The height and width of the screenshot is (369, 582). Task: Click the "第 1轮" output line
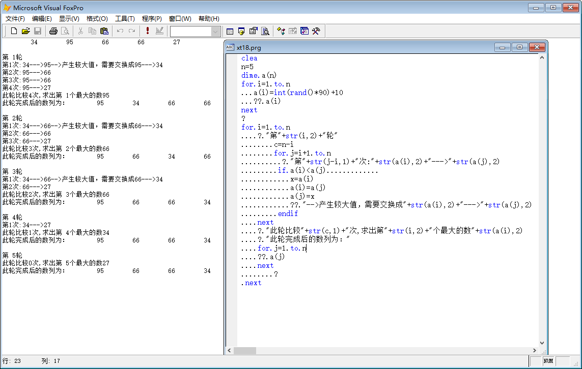[x=12, y=57]
